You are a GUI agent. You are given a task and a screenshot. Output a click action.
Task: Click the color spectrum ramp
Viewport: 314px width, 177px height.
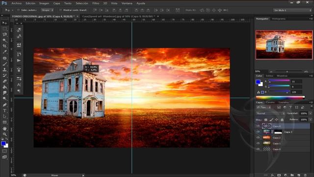(x=280, y=98)
